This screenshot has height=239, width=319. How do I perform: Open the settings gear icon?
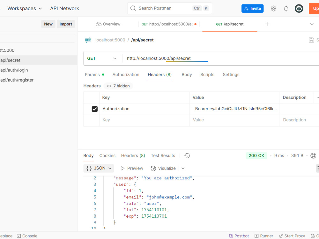[x=273, y=9]
